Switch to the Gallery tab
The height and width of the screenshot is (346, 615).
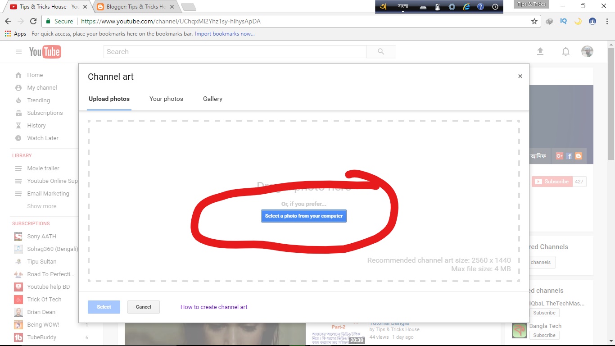point(213,99)
